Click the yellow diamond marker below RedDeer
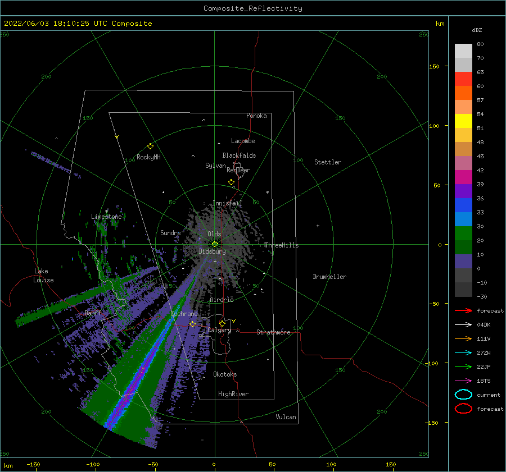The height and width of the screenshot is (472, 506). click(x=232, y=182)
